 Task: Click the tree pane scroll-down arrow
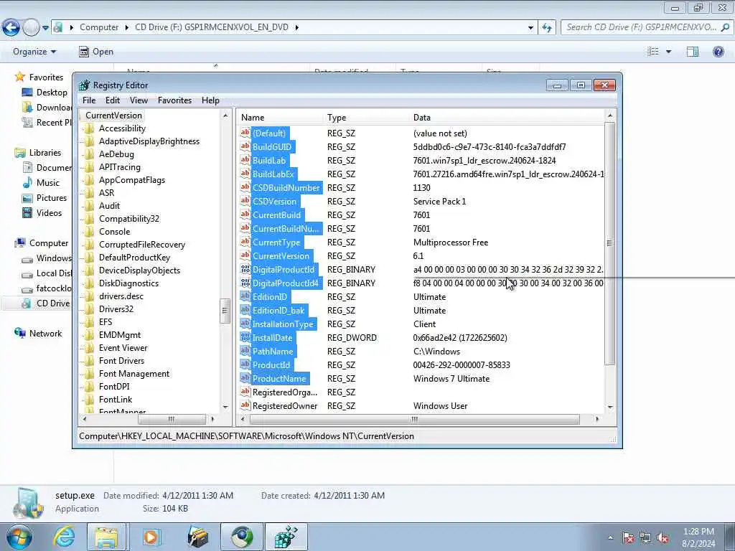tap(225, 407)
